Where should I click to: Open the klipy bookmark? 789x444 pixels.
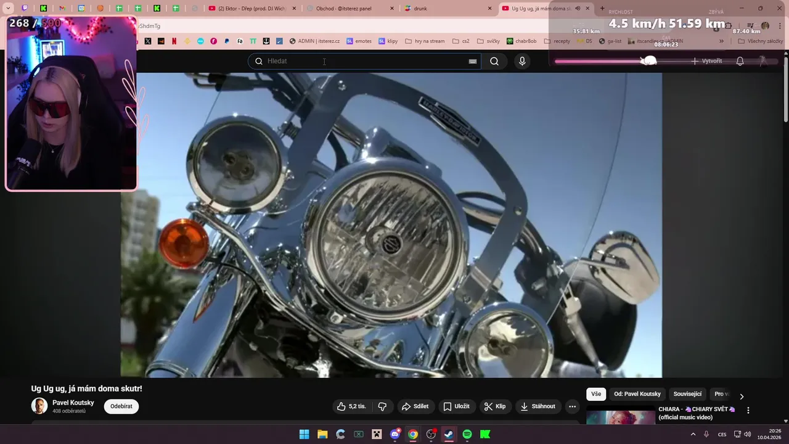coord(388,41)
